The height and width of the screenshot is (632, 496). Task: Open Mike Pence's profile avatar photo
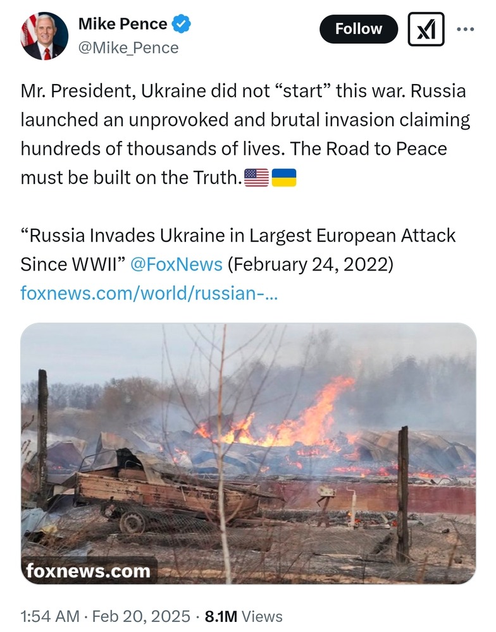[44, 36]
